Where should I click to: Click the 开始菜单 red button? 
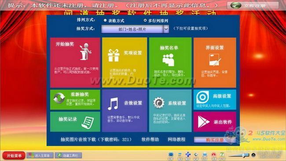point(14,156)
